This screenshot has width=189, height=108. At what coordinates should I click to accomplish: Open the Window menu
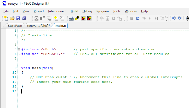(x=131, y=11)
